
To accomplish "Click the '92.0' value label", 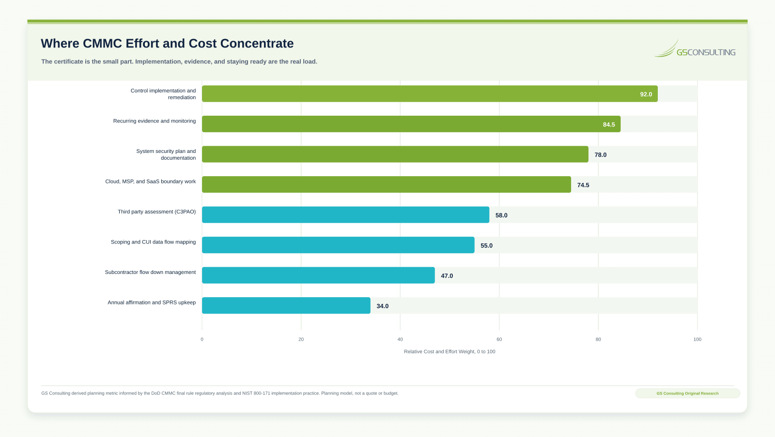I will (x=646, y=94).
